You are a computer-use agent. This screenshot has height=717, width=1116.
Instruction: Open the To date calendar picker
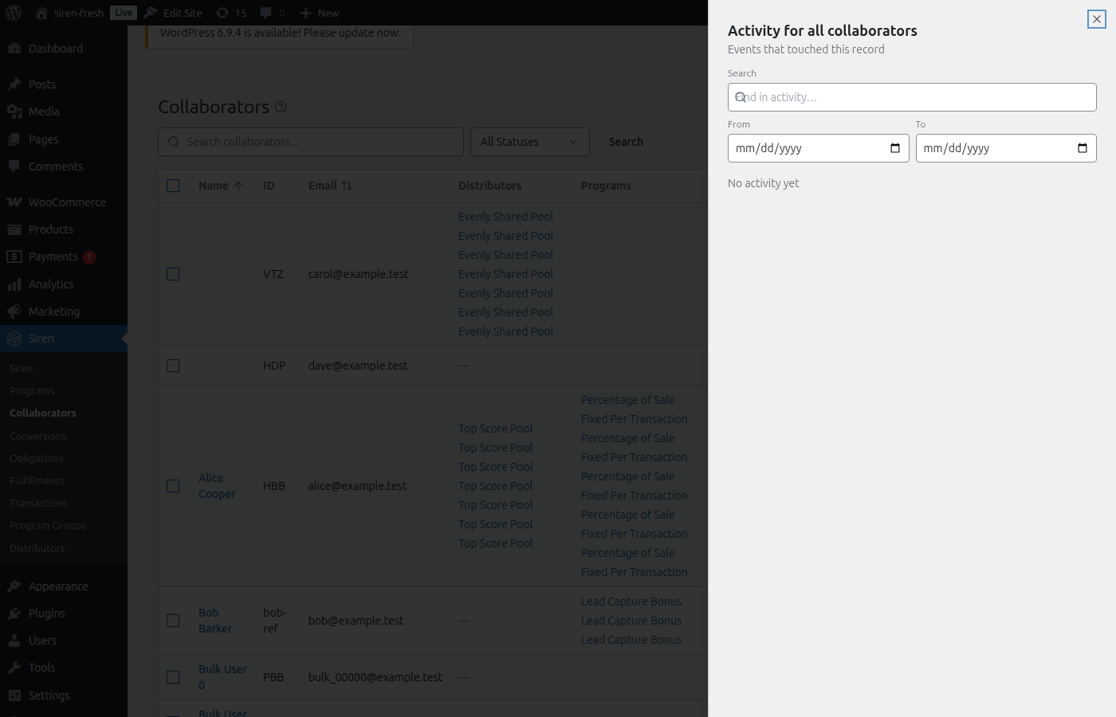[x=1082, y=148]
